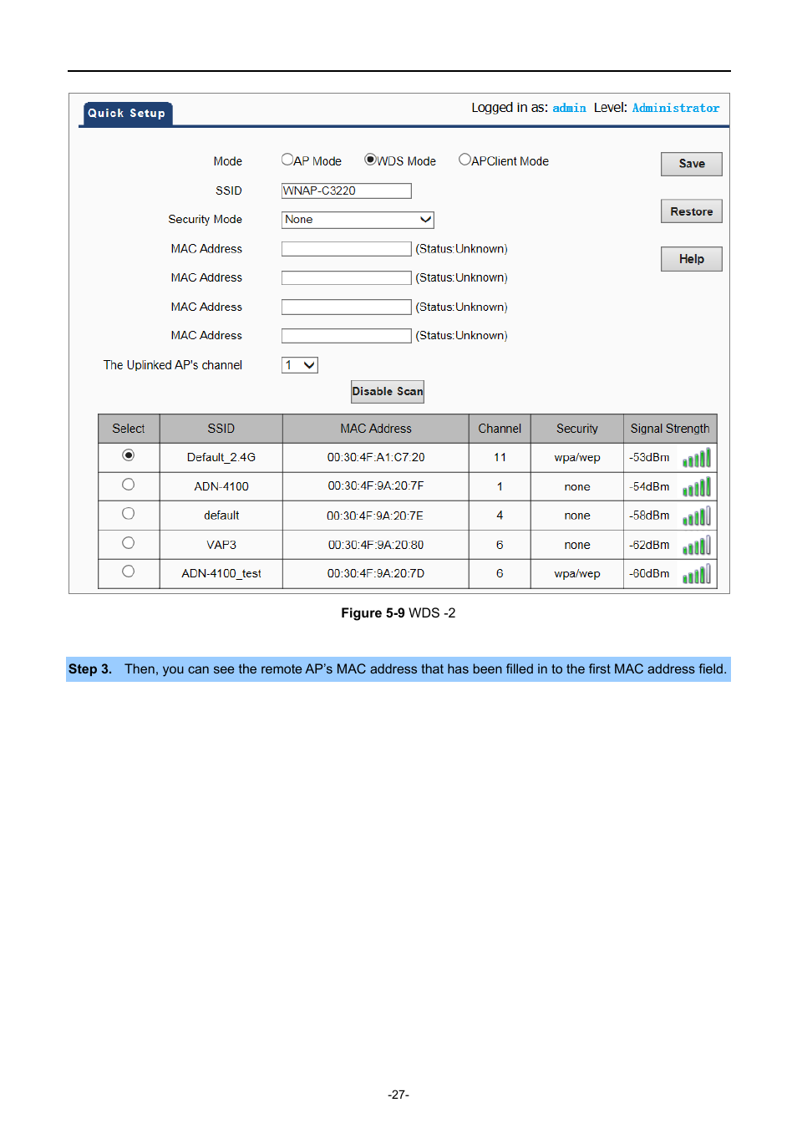The width and height of the screenshot is (797, 1128).
Task: Open the Uplinked AP's channel dropdown
Action: coord(300,365)
